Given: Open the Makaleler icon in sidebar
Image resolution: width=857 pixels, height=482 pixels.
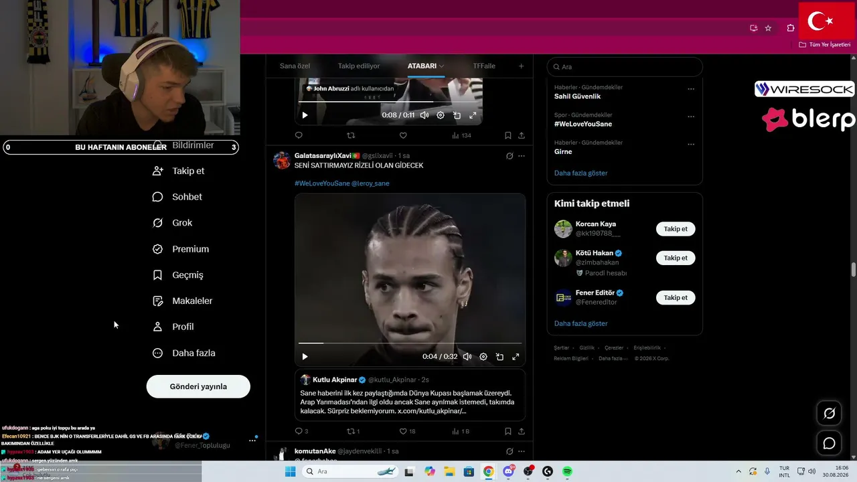Looking at the screenshot, I should coord(158,301).
